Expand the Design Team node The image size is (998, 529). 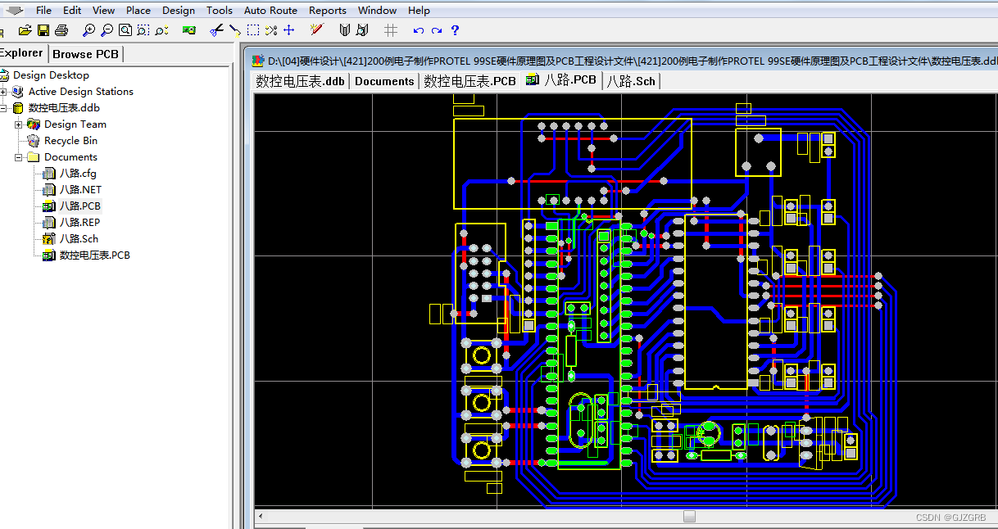coord(18,124)
